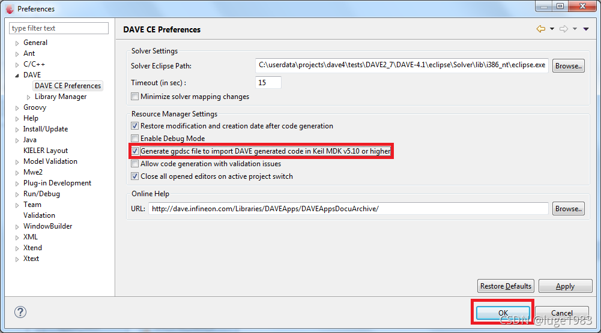
Task: Expand the Plug-in Development node
Action: [x=17, y=183]
